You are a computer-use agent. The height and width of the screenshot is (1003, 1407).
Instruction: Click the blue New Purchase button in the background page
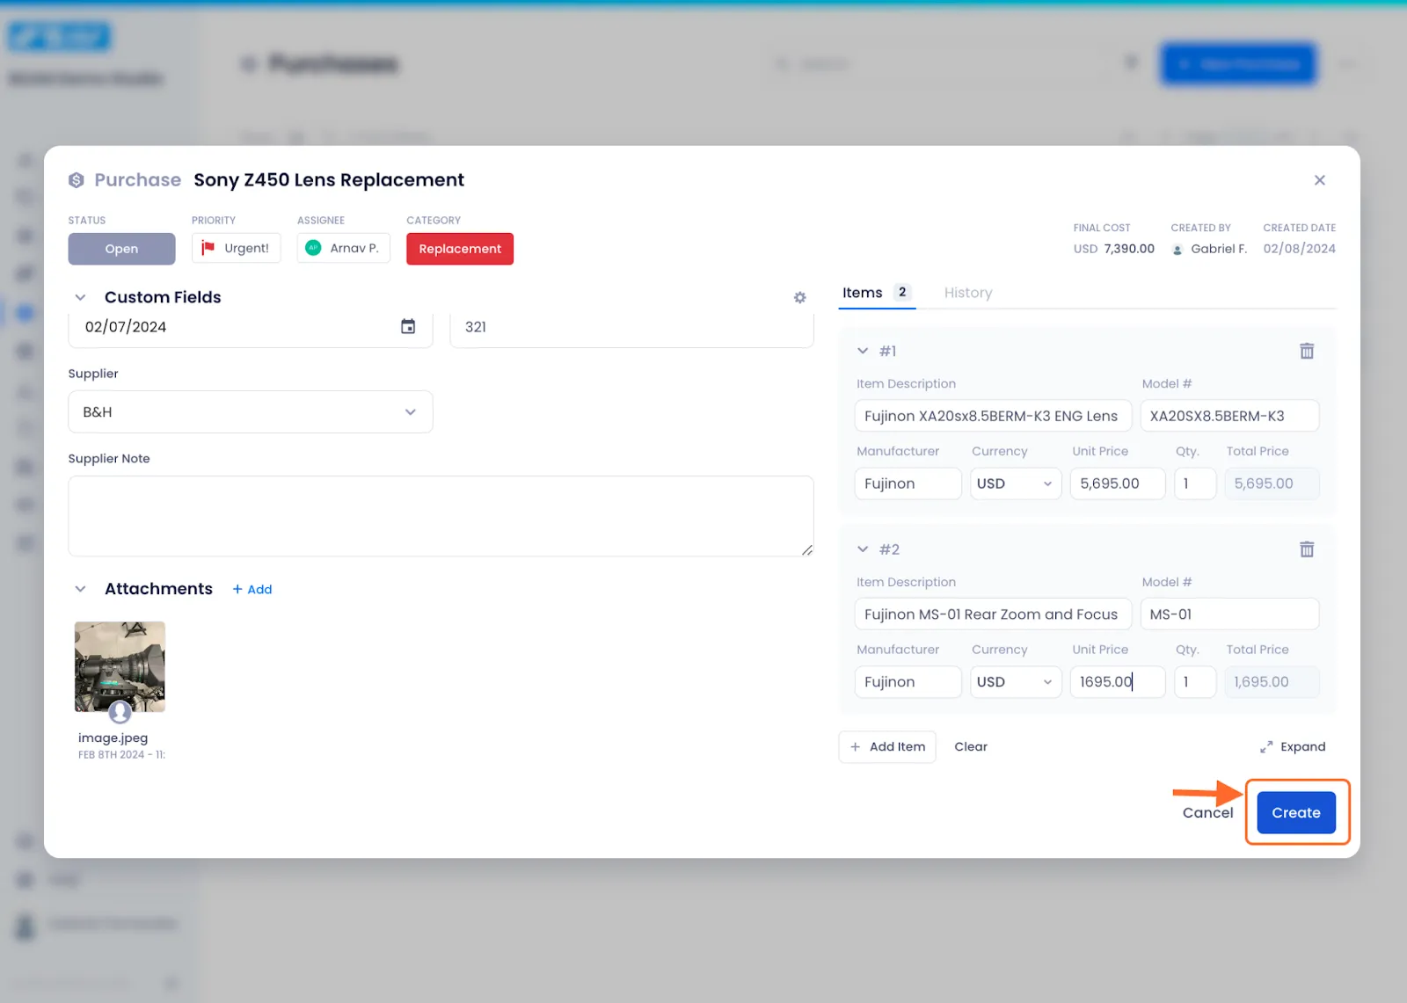point(1238,64)
